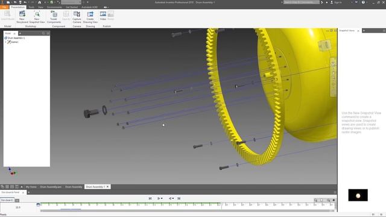
Task: Switch to the My Home document tab
Action: [x=31, y=187]
